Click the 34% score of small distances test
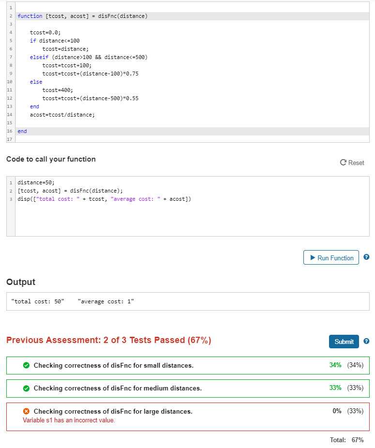This screenshot has width=375, height=448. click(x=335, y=365)
